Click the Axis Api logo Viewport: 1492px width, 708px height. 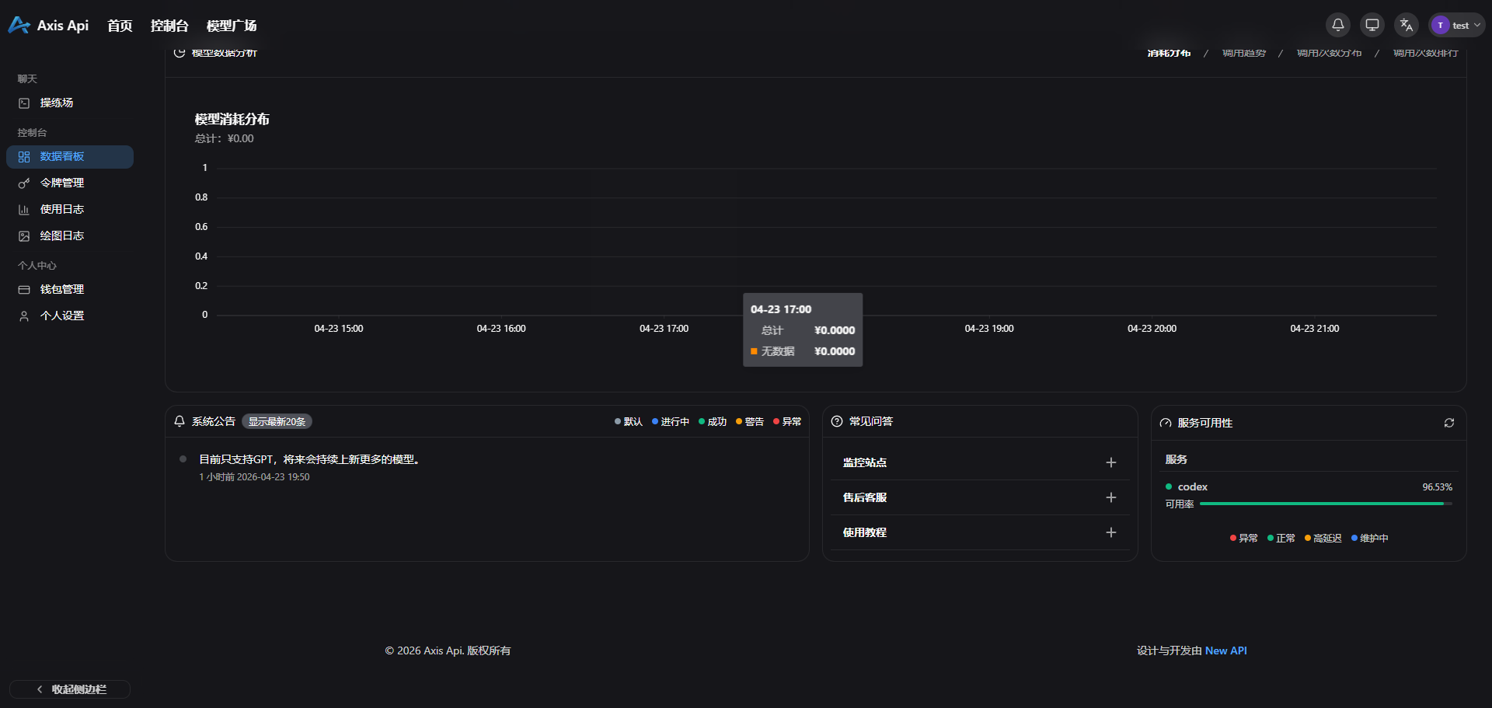point(48,26)
